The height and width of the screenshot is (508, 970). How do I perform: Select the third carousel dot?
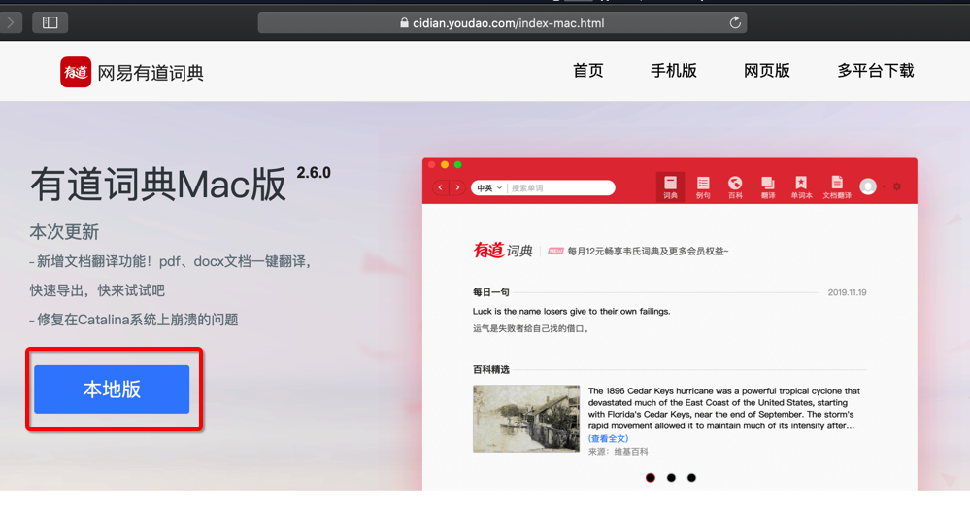point(691,478)
